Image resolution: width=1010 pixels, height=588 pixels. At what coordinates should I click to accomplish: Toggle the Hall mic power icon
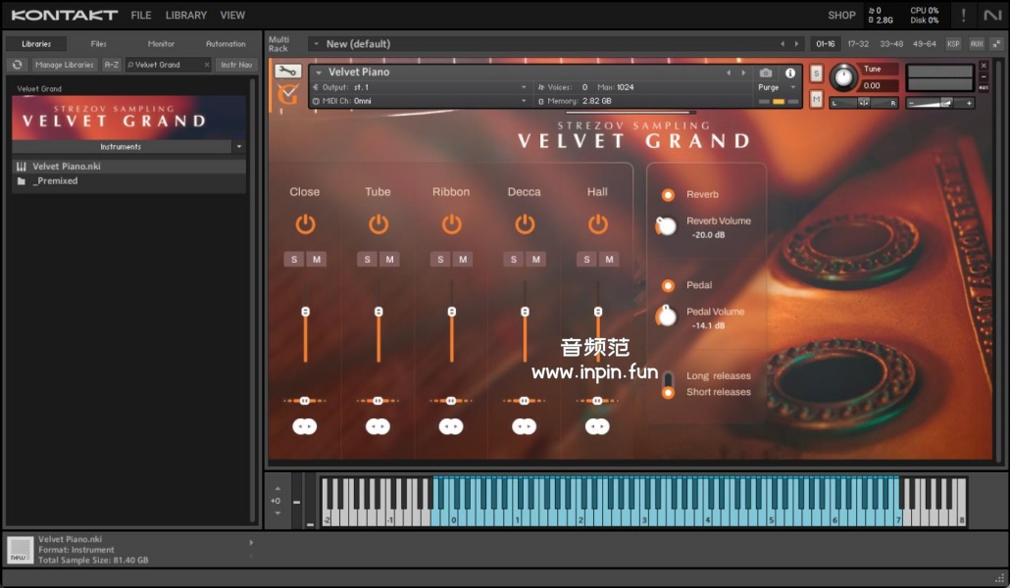597,224
